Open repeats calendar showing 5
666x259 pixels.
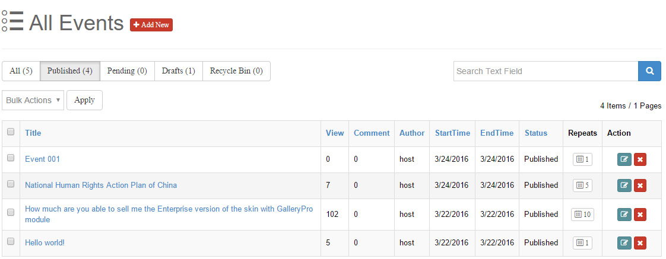tap(582, 186)
